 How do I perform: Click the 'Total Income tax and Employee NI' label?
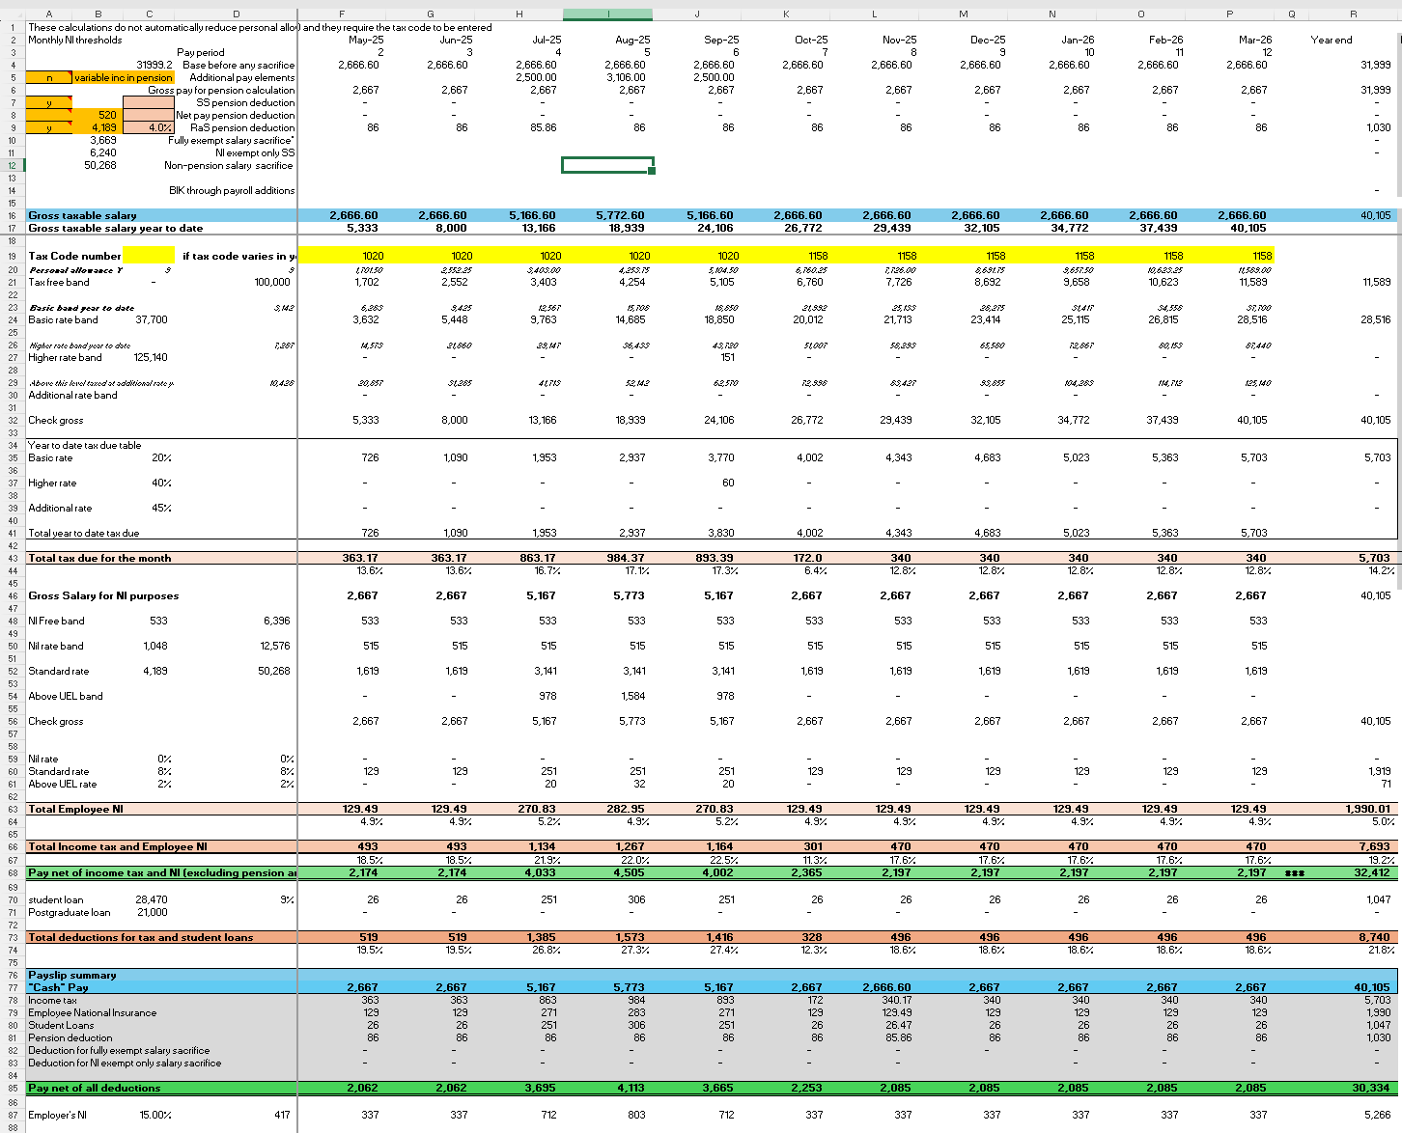118,846
